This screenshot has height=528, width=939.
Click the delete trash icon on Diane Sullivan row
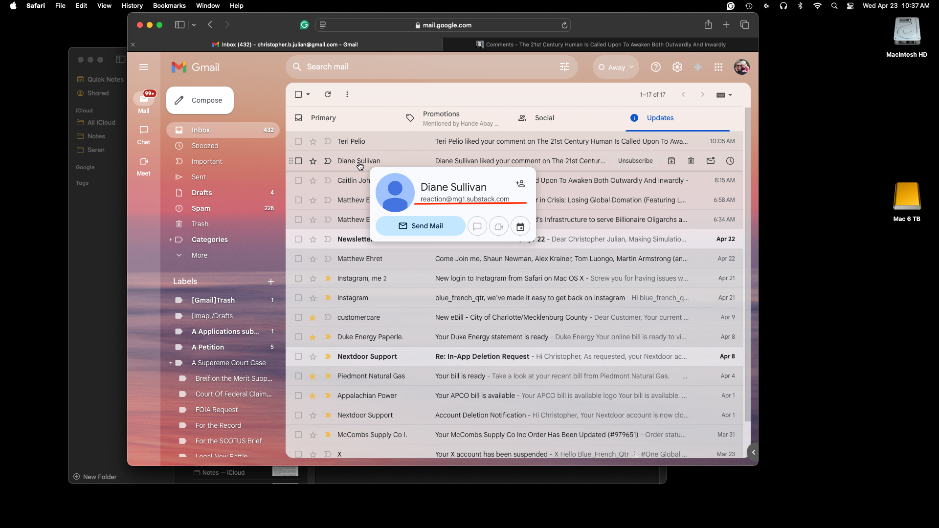[x=691, y=161]
